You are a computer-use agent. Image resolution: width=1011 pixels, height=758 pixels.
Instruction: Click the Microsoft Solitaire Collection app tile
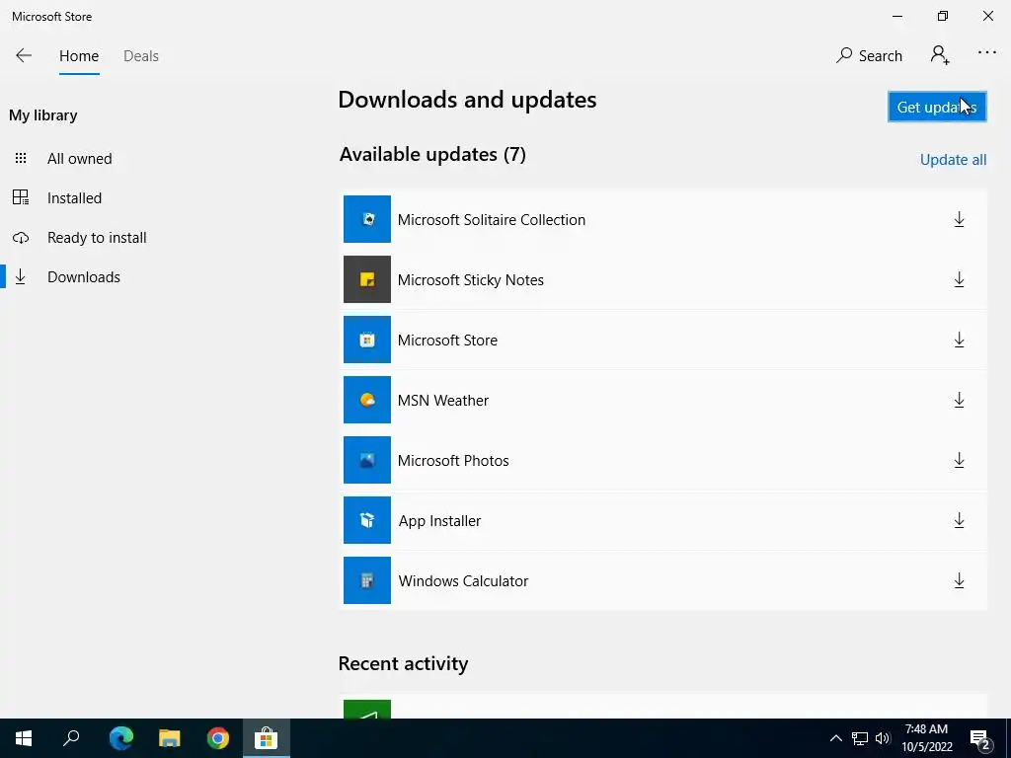367,219
